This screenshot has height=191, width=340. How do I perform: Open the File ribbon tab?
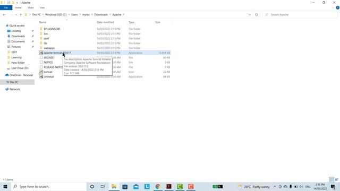pos(6,7)
